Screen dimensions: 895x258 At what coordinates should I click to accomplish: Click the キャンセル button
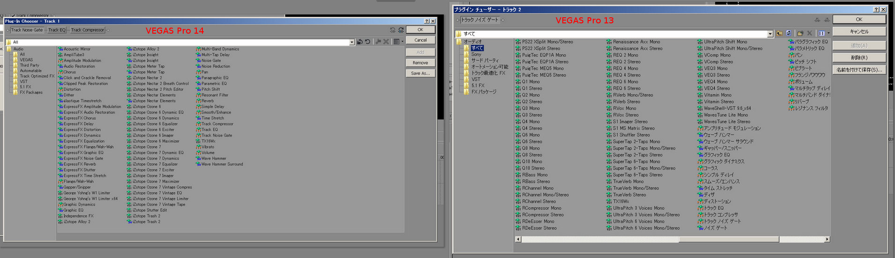[859, 31]
